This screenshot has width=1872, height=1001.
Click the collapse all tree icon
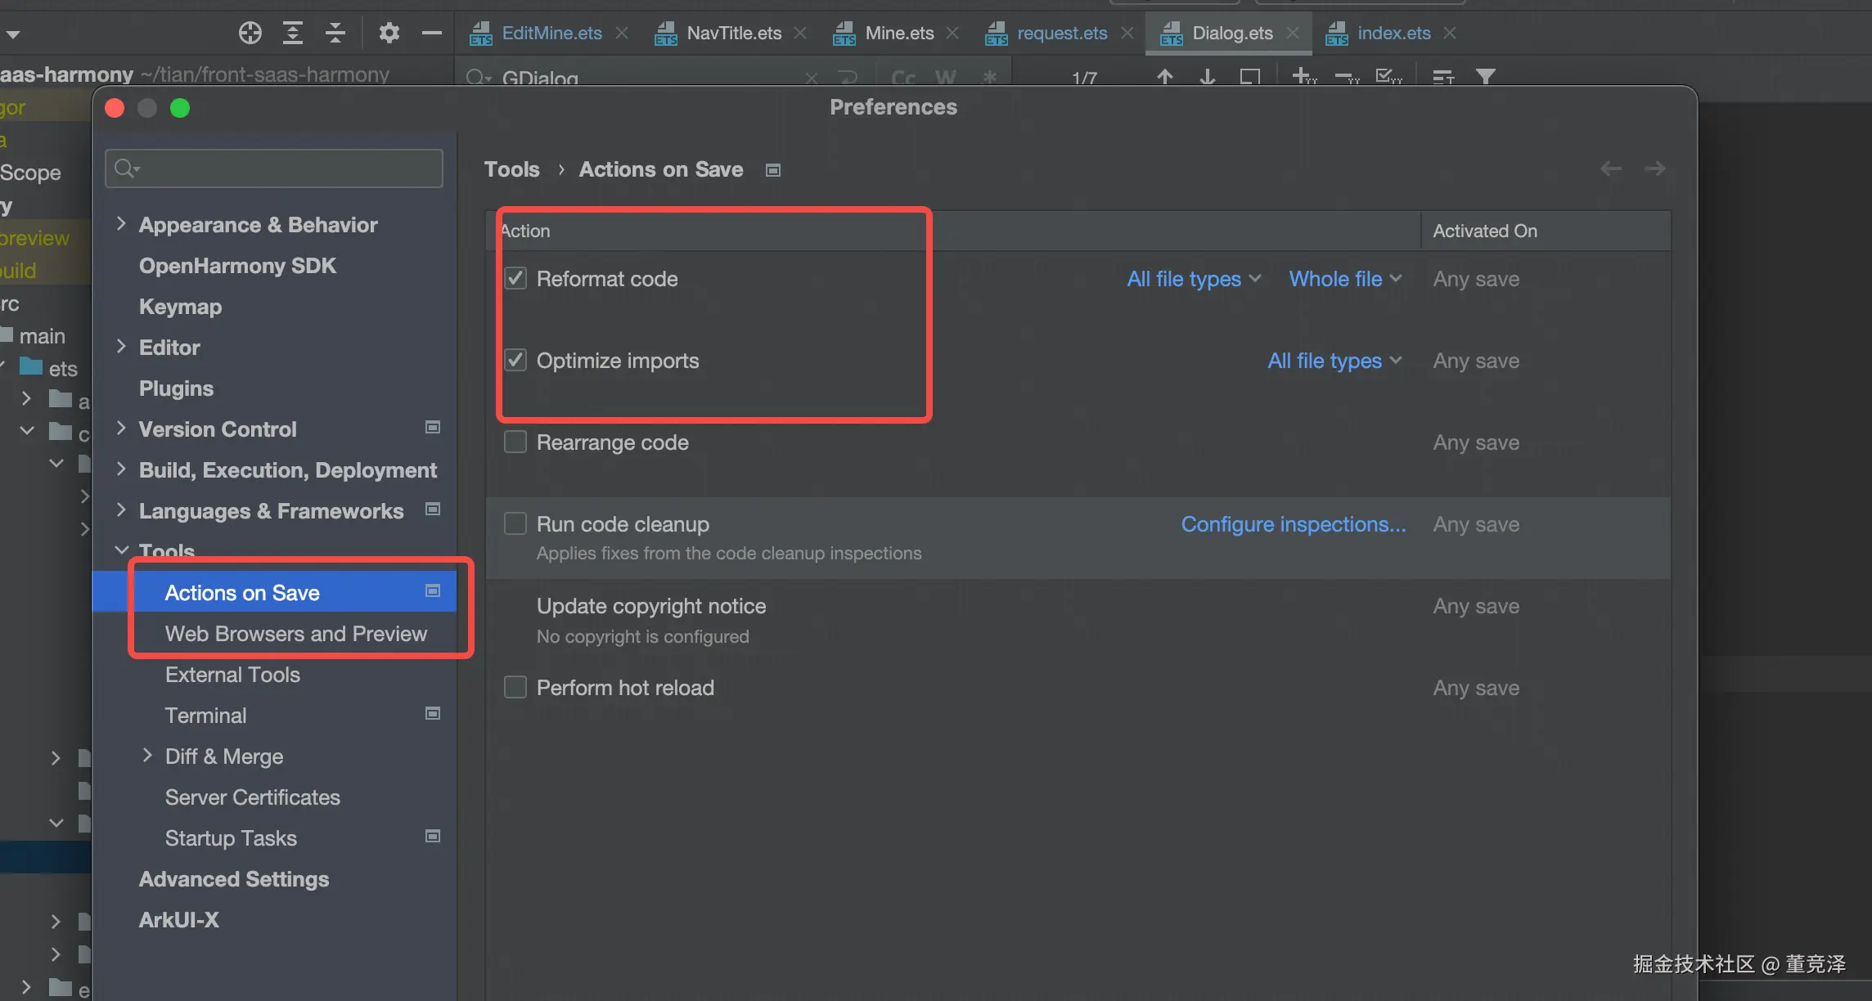click(335, 33)
